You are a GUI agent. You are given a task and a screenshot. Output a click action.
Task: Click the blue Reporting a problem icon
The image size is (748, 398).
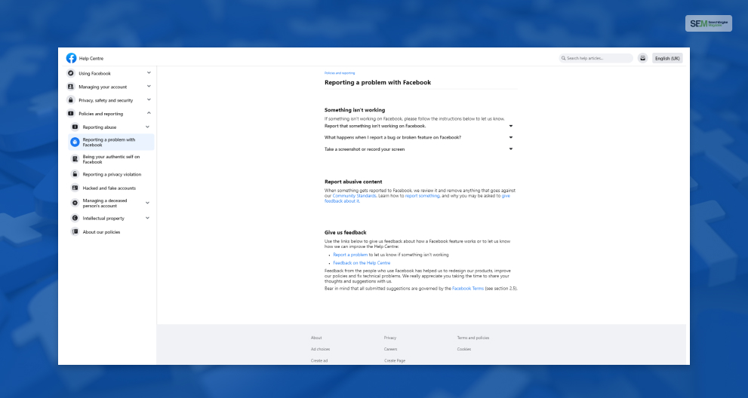[x=75, y=142]
